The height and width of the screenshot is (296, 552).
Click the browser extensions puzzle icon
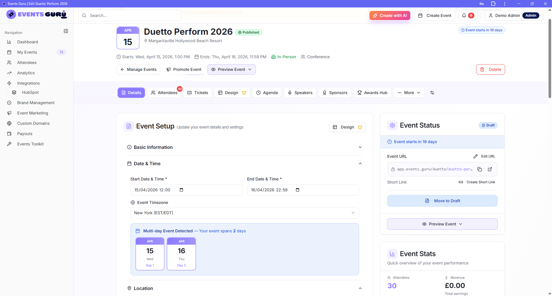click(493, 4)
